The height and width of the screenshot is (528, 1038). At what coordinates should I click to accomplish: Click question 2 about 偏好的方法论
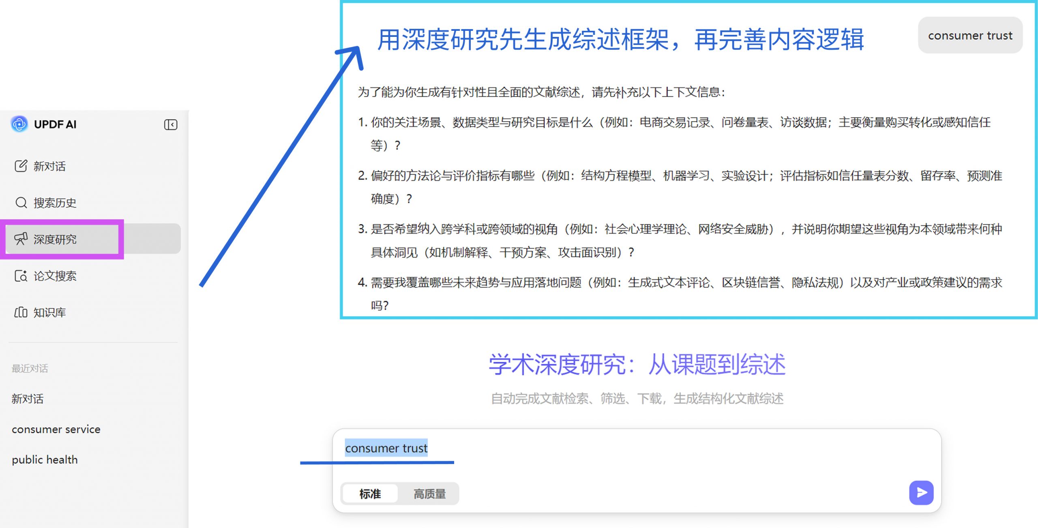pyautogui.click(x=680, y=187)
